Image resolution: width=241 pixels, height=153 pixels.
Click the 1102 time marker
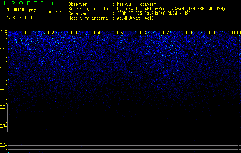click(x=50, y=33)
